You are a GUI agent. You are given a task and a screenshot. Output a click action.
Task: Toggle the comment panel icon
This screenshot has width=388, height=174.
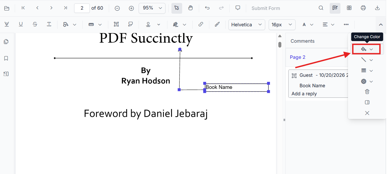367,102
